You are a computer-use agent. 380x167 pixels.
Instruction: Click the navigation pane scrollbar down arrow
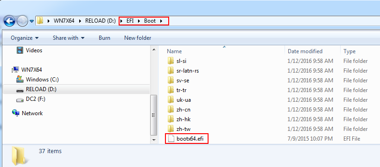(154, 140)
